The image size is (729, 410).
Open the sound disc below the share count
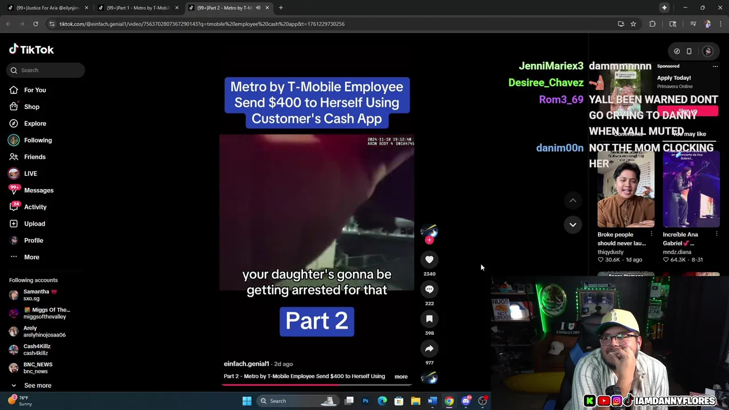[429, 377]
